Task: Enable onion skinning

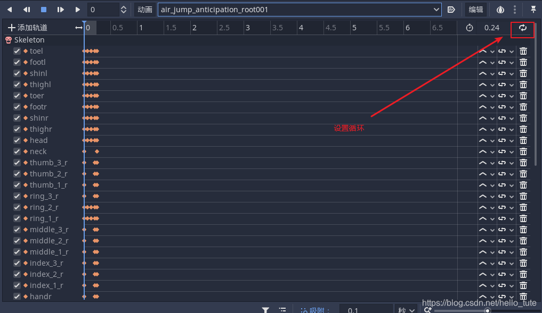Action: (x=500, y=10)
